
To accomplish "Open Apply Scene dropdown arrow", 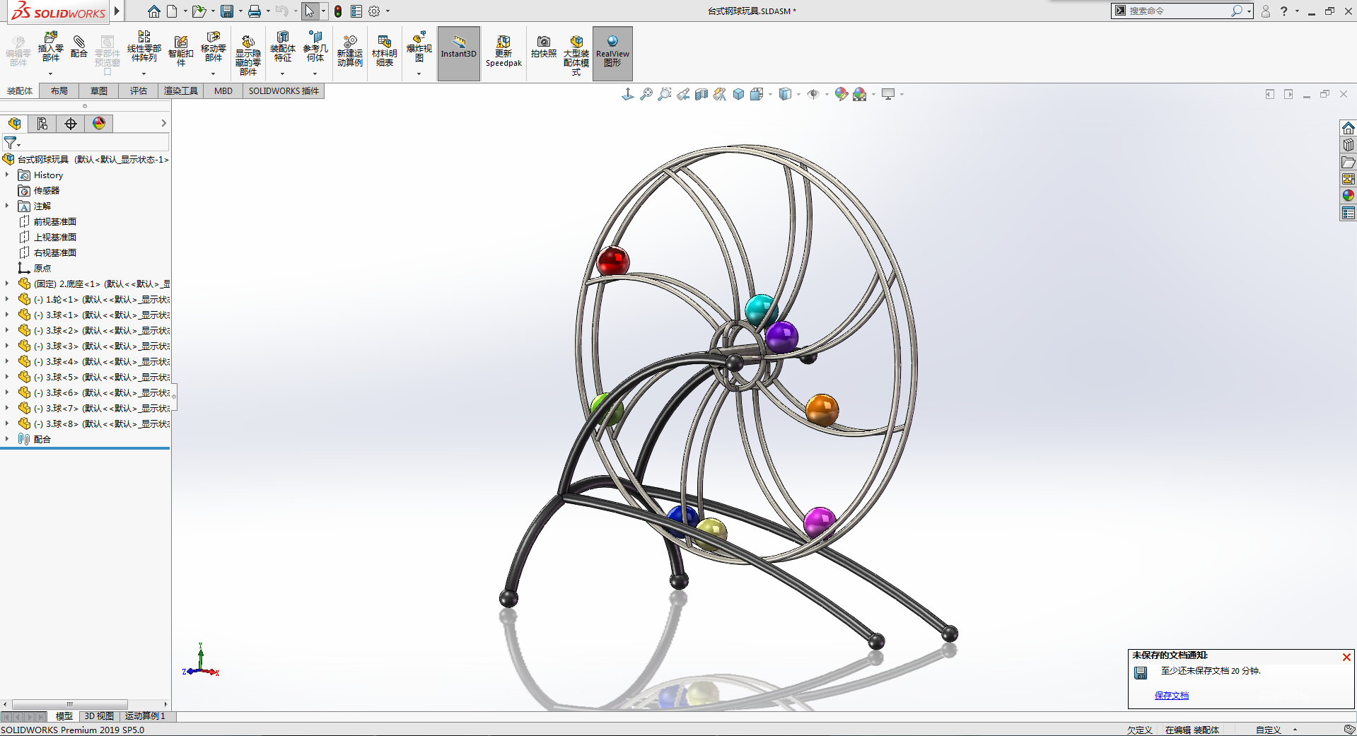I will (873, 94).
